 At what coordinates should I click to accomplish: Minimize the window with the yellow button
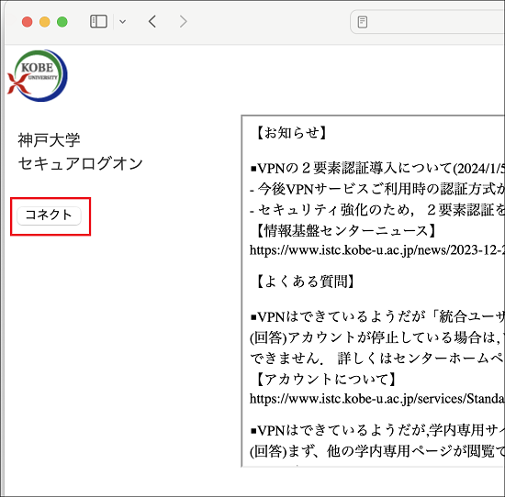[45, 22]
